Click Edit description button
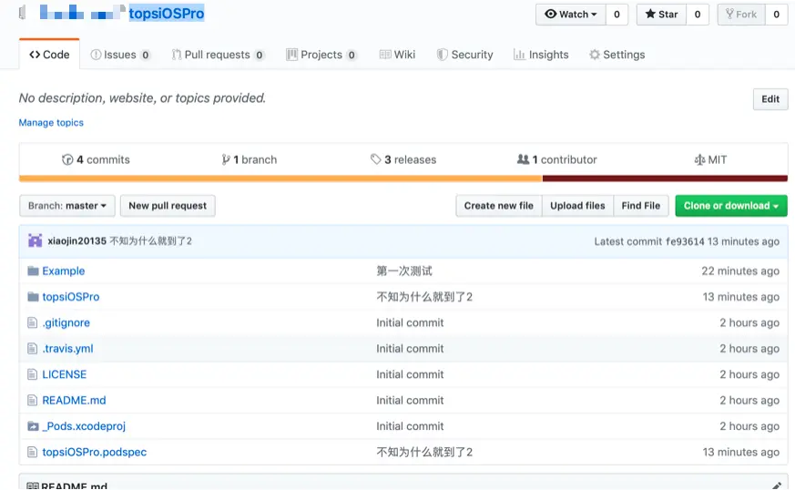The height and width of the screenshot is (490, 795). [x=770, y=99]
